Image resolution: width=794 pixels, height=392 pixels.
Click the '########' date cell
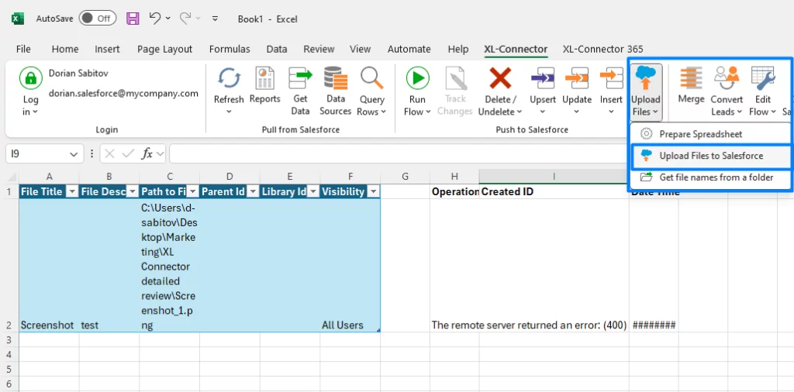654,266
